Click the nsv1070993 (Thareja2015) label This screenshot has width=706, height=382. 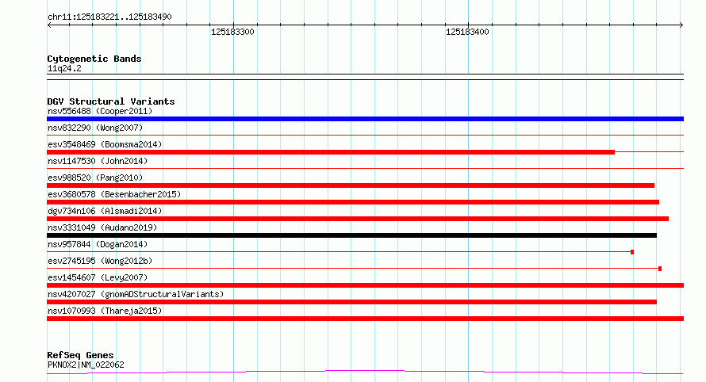point(105,311)
